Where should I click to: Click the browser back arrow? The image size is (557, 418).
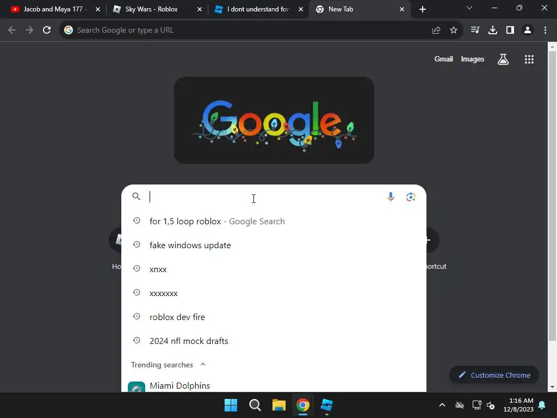[12, 30]
